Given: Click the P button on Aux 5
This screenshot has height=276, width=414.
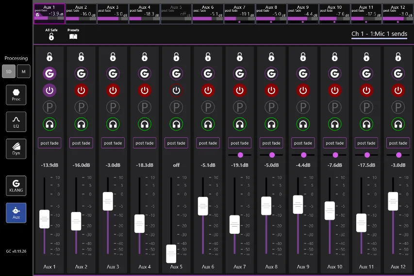Looking at the screenshot, I should point(176,107).
